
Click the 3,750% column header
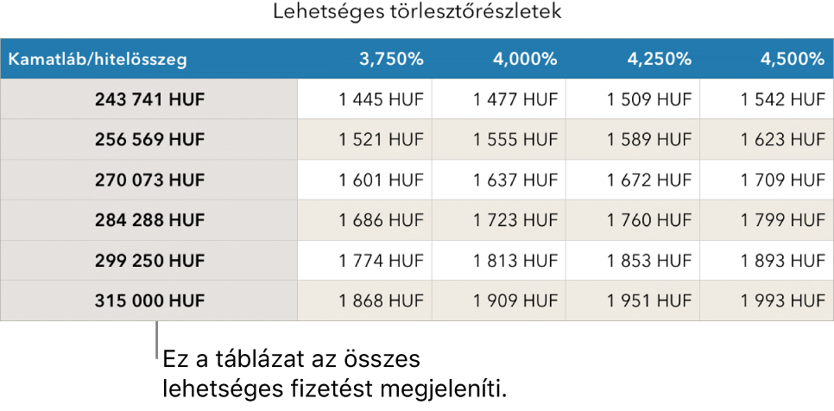pyautogui.click(x=365, y=60)
